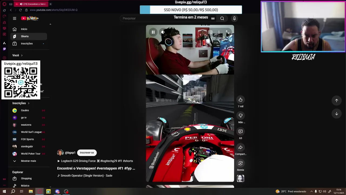The image size is (346, 195).
Task: Open the @bgxp1 channel name link
Action: (70, 153)
